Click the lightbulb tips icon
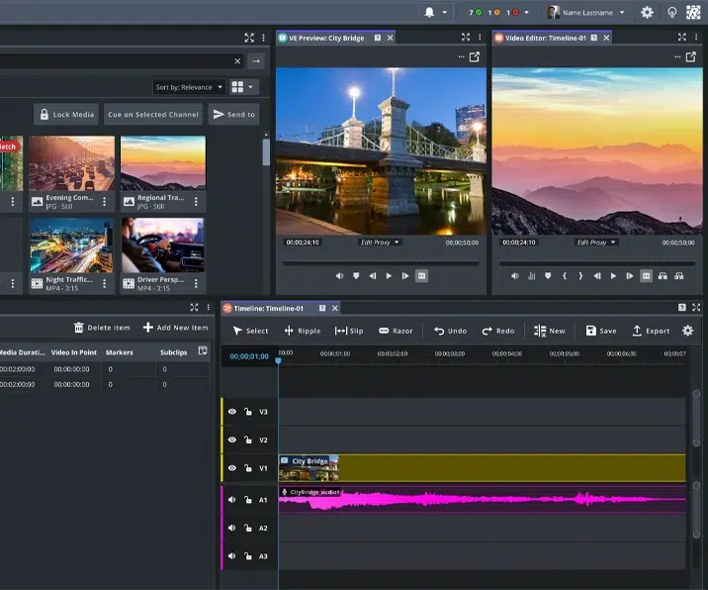 coord(671,12)
